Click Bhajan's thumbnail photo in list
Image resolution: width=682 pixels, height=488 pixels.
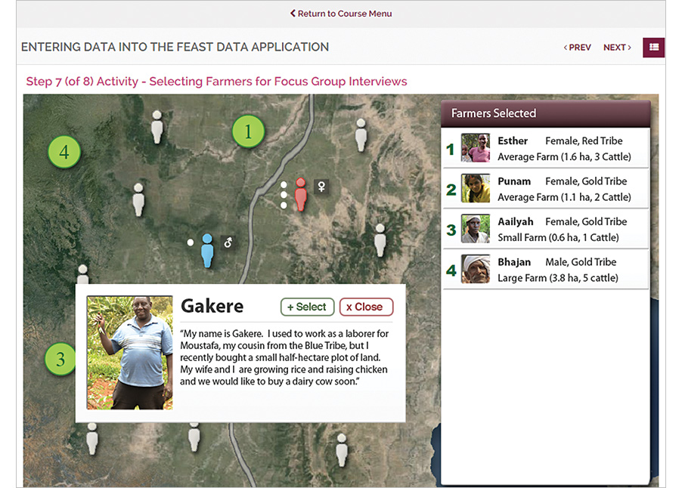point(476,269)
